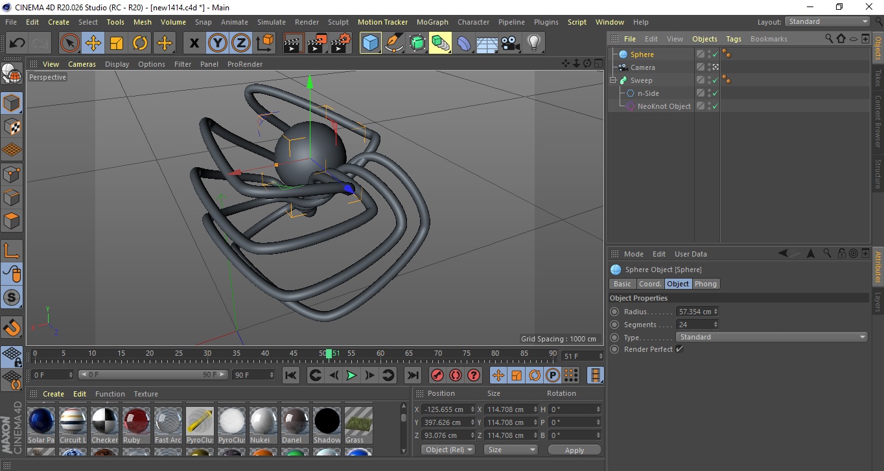The image size is (884, 471).
Task: Click the Light bulb icon
Action: [x=533, y=43]
